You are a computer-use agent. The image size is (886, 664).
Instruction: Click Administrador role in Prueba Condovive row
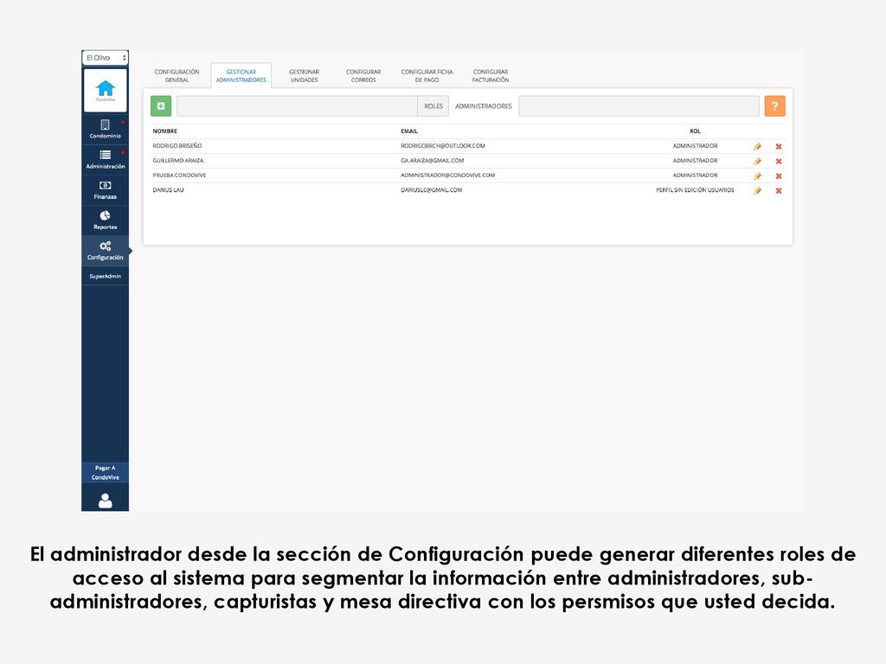click(x=695, y=175)
